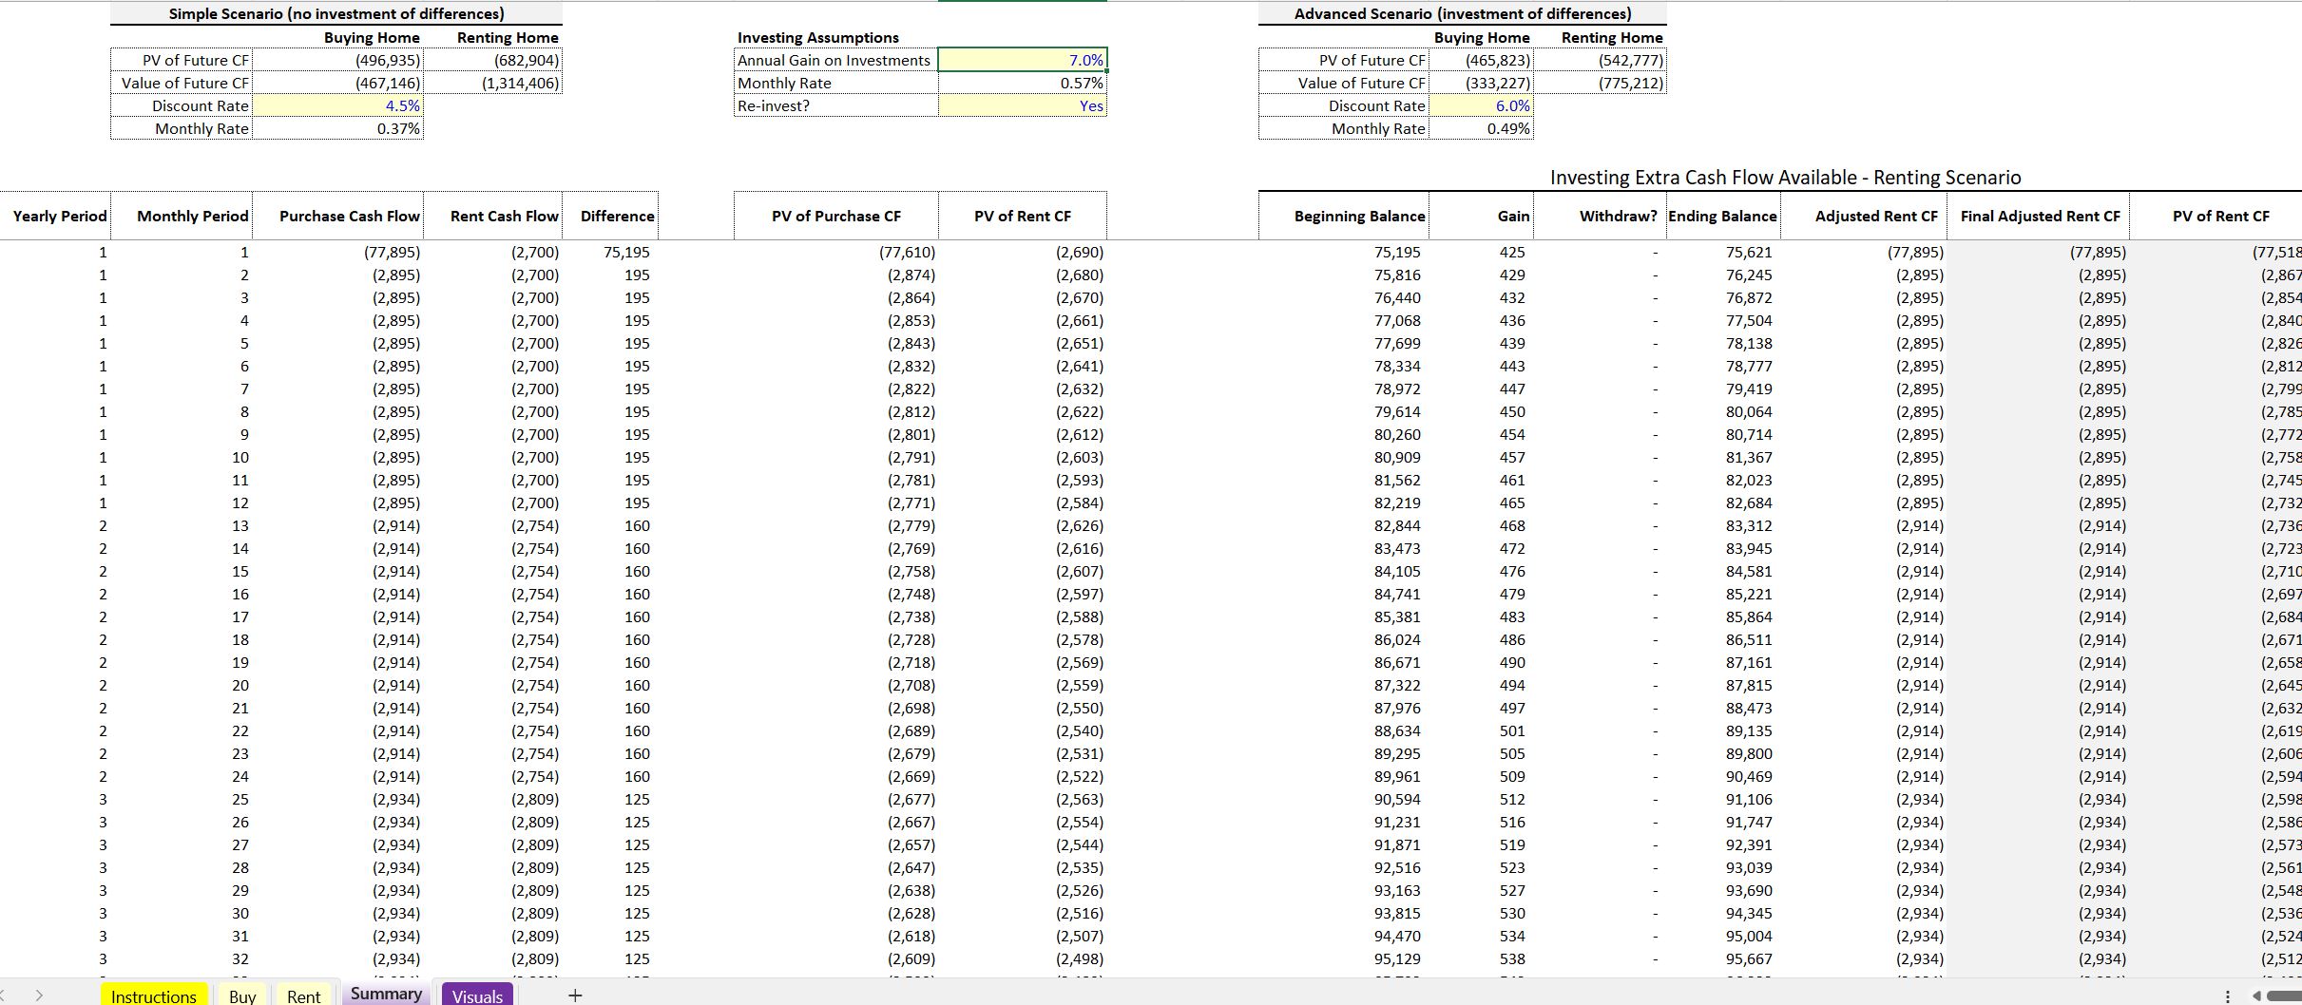Add a new worksheet with the plus icon

pos(575,996)
